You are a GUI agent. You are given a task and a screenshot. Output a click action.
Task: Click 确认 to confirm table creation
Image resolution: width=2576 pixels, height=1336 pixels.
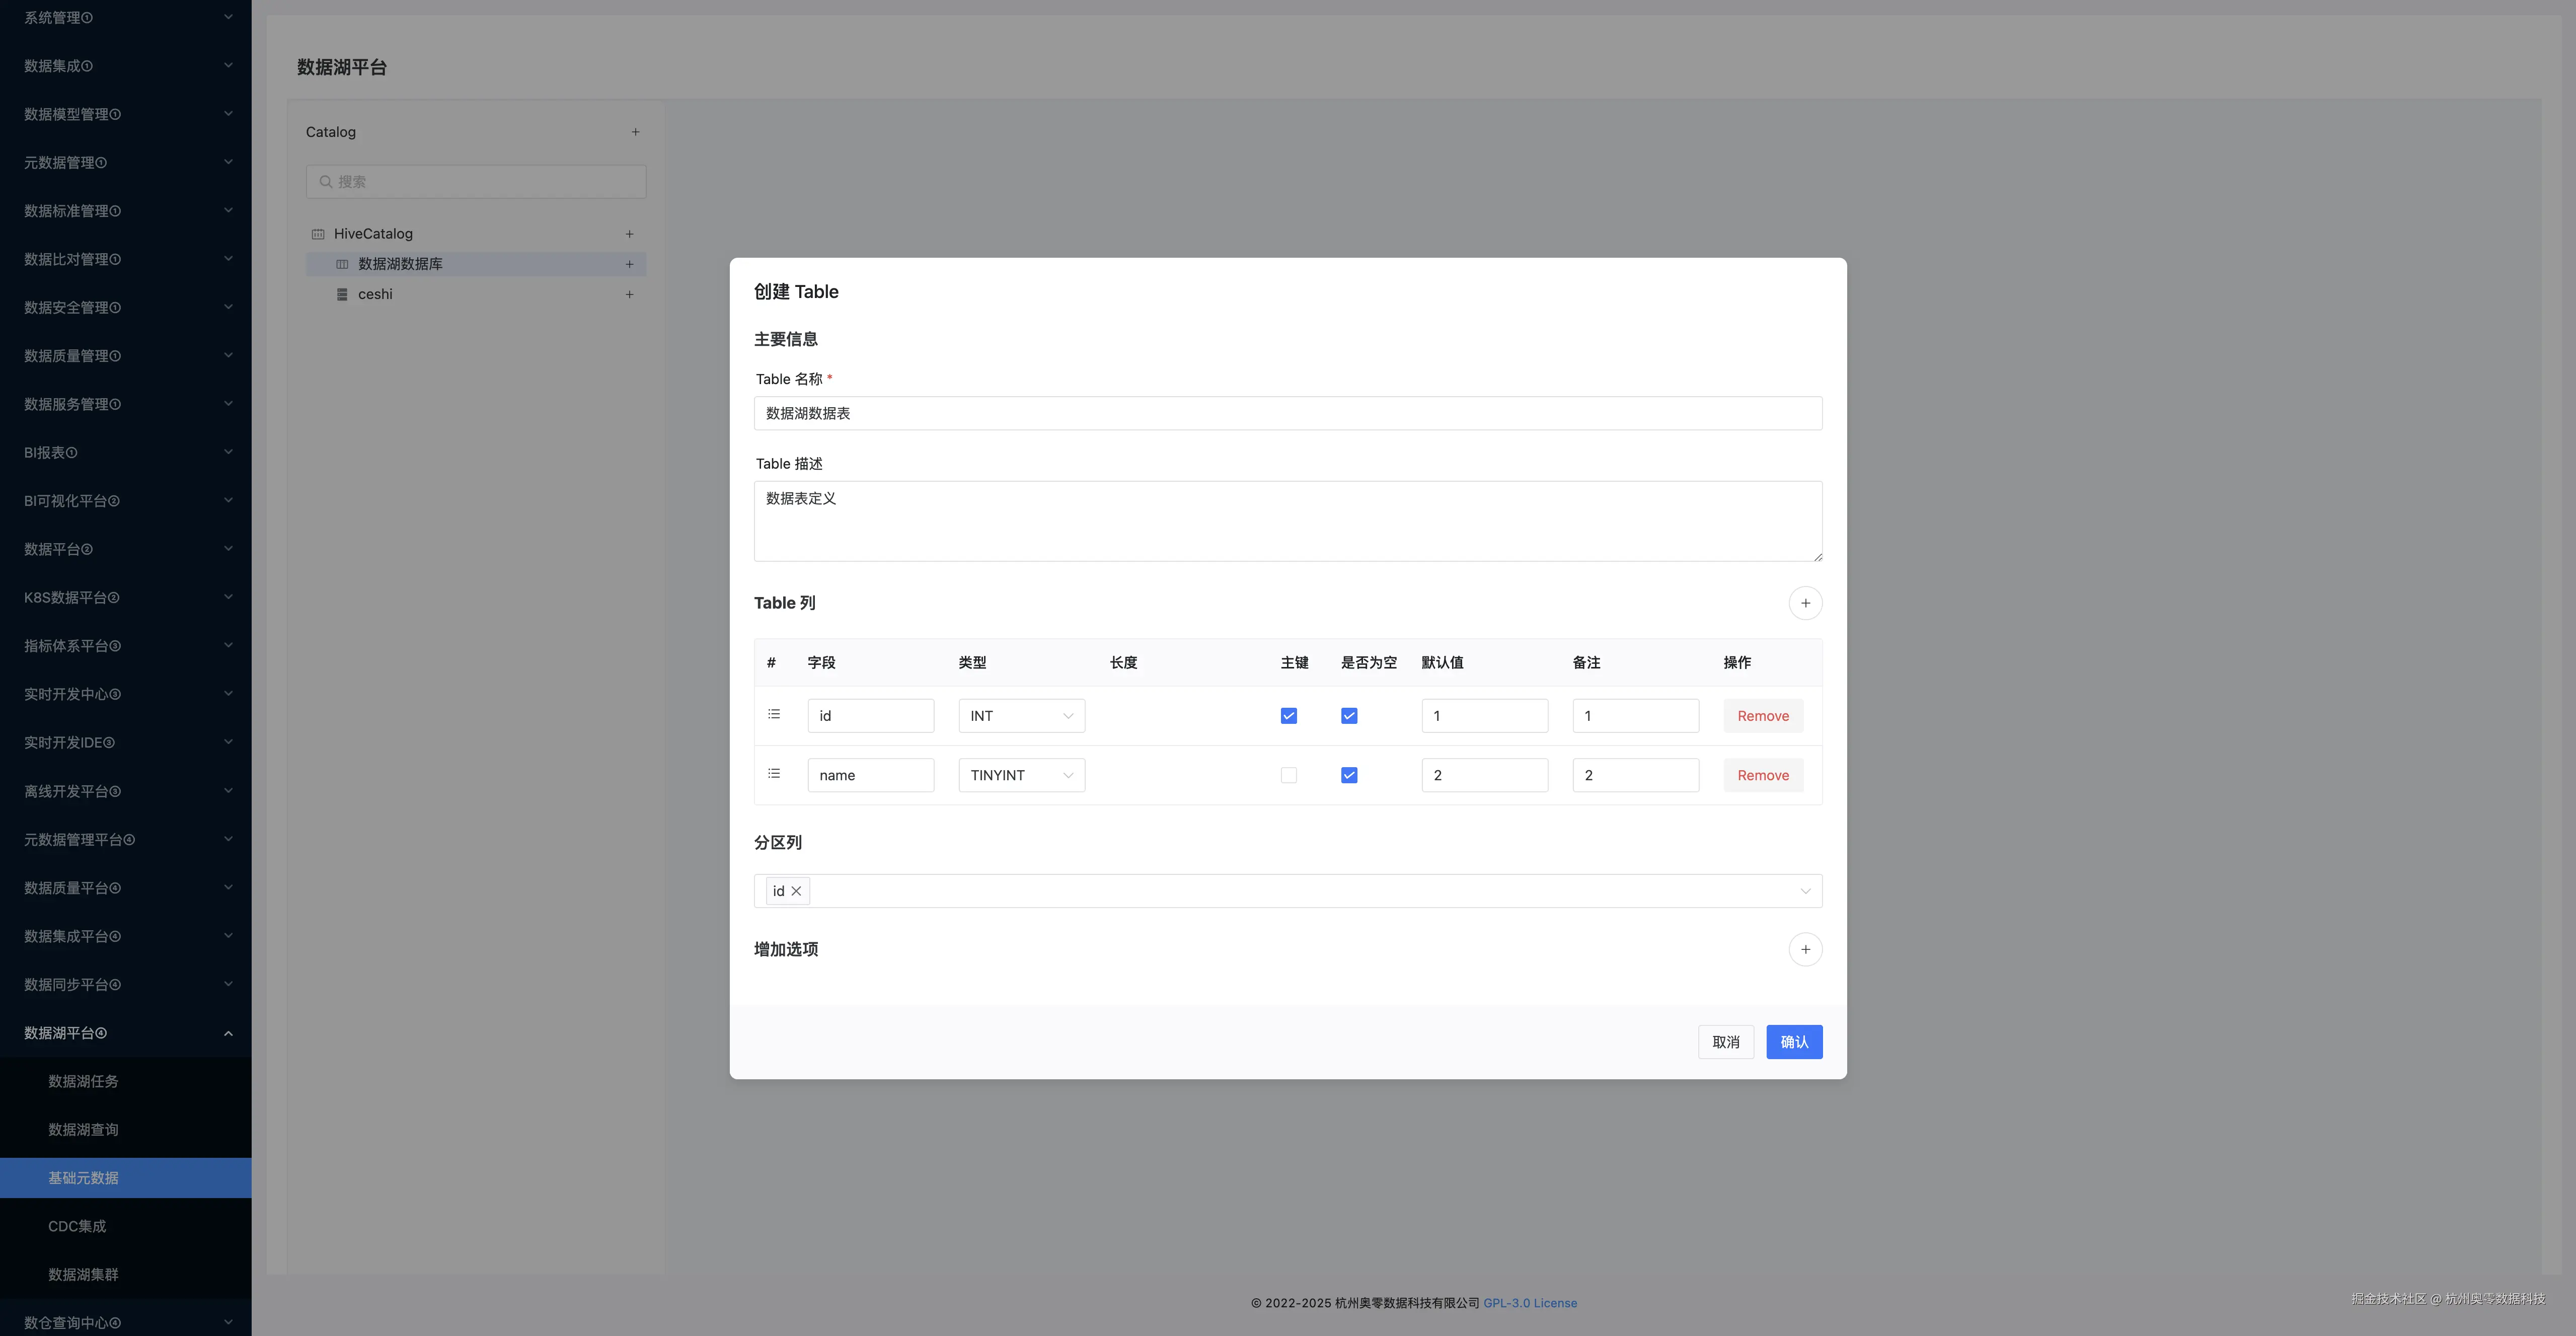pyautogui.click(x=1794, y=1042)
